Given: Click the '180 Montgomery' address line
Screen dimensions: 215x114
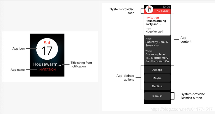Looking at the screenshot, I should [x=157, y=58].
